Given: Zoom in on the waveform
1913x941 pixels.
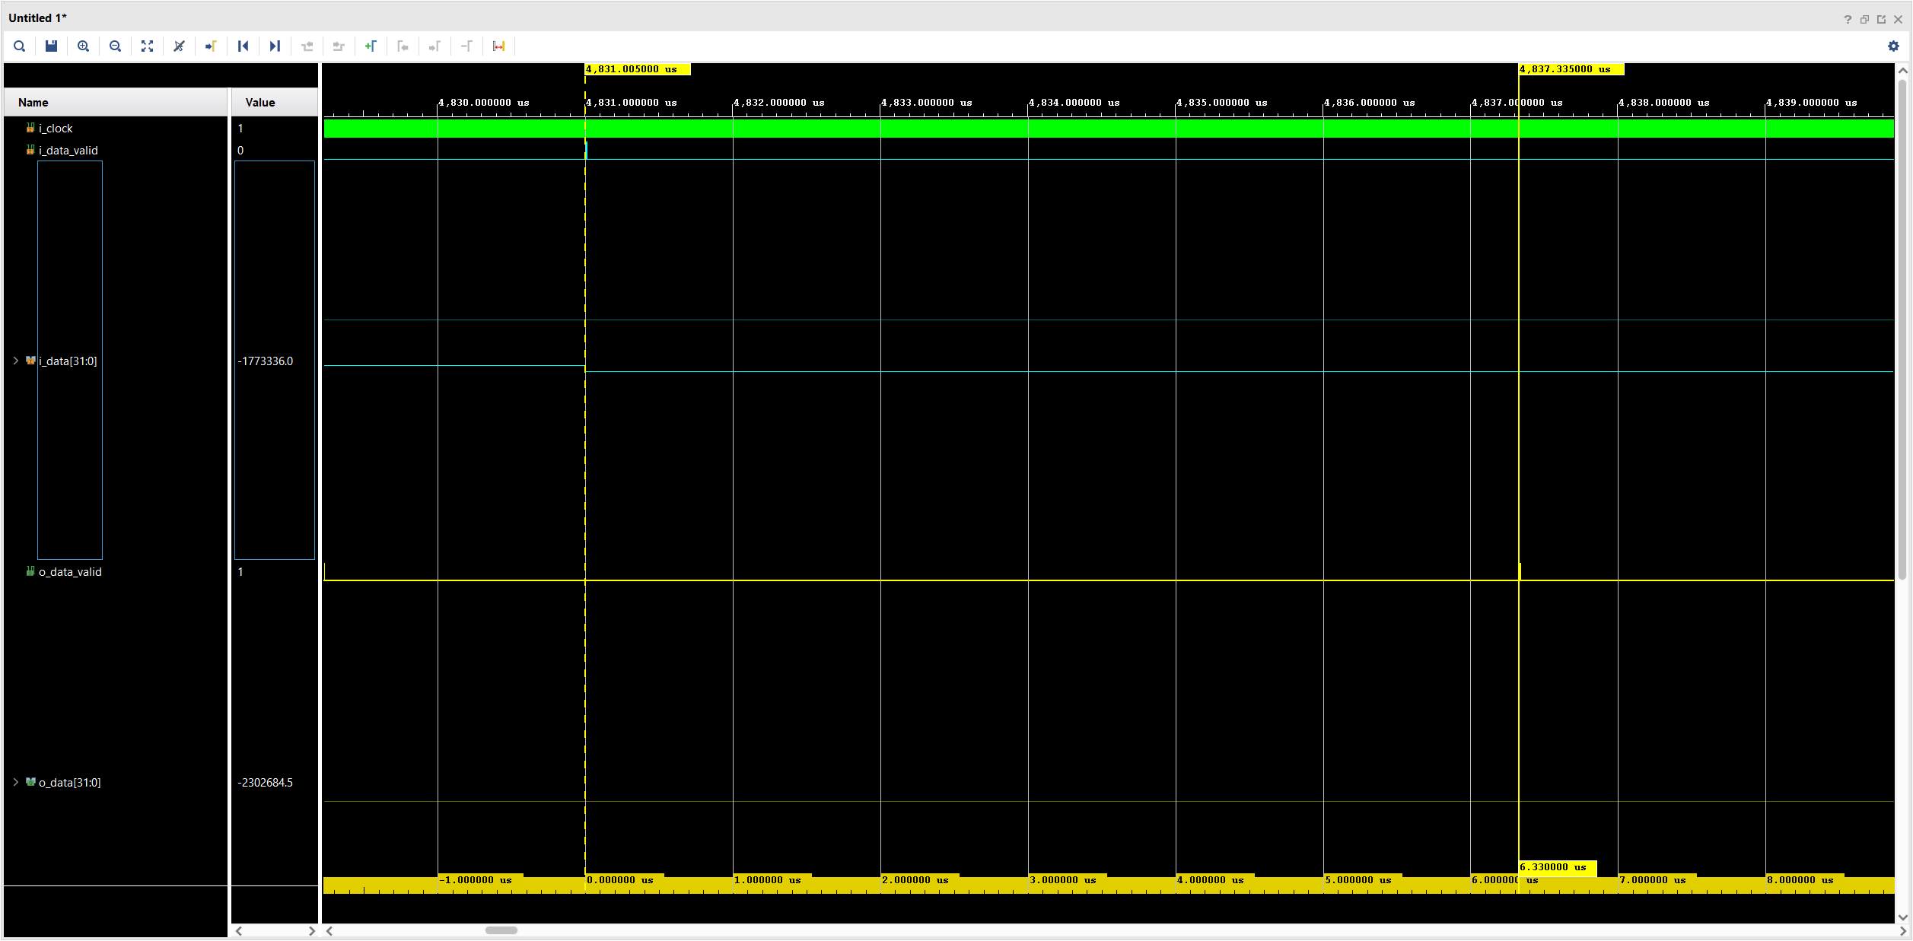Looking at the screenshot, I should (x=84, y=46).
